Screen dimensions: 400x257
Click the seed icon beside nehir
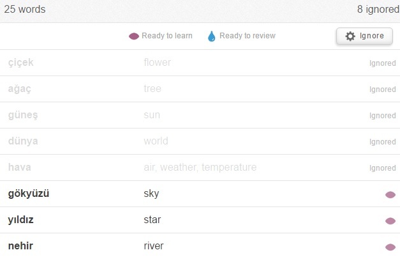coord(390,247)
